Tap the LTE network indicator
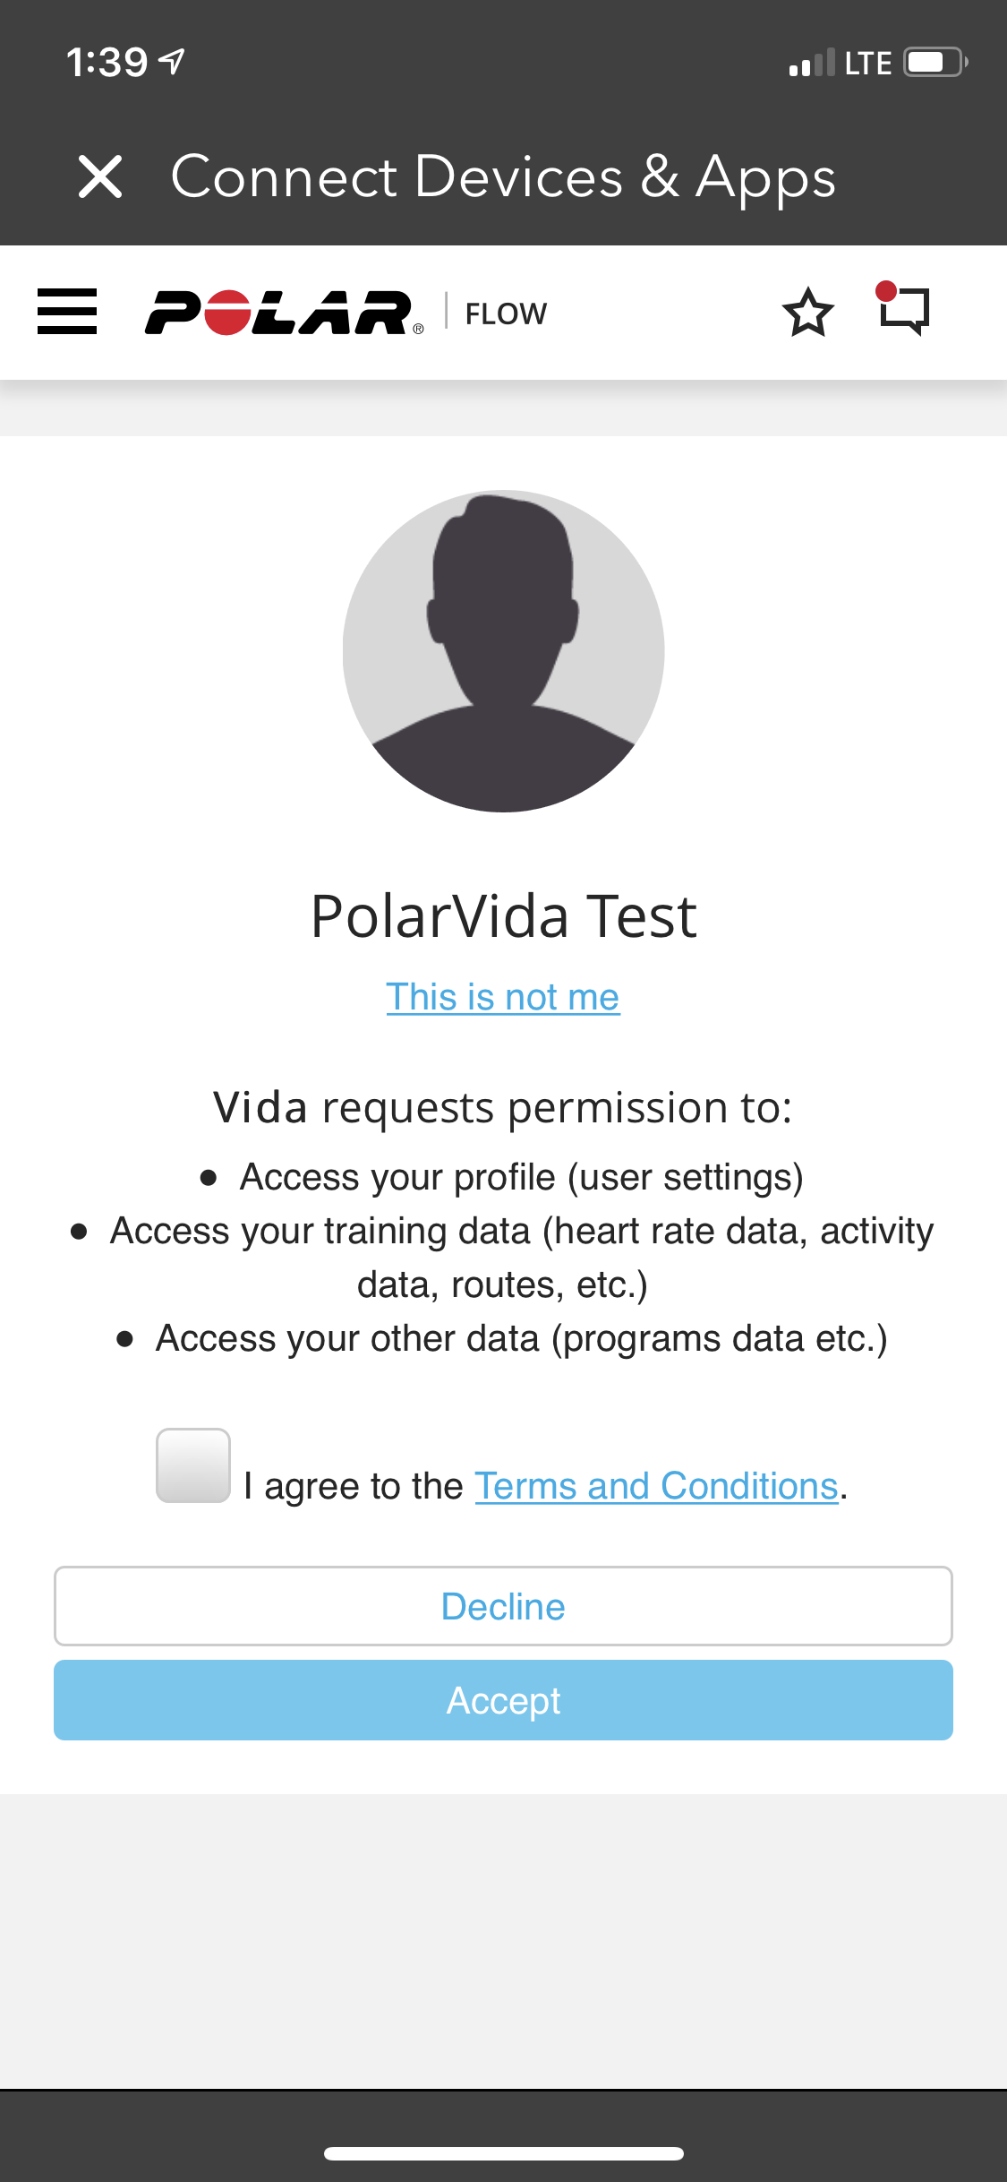This screenshot has height=2182, width=1007. pyautogui.click(x=867, y=63)
